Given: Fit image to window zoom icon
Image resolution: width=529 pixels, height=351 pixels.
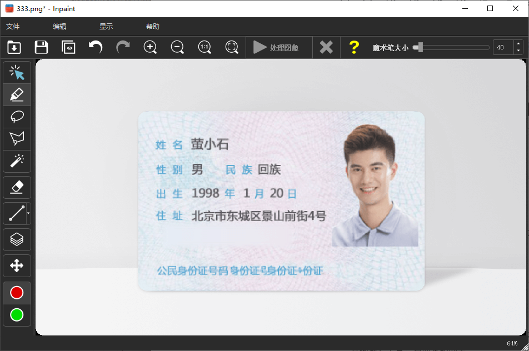Looking at the screenshot, I should [x=232, y=48].
